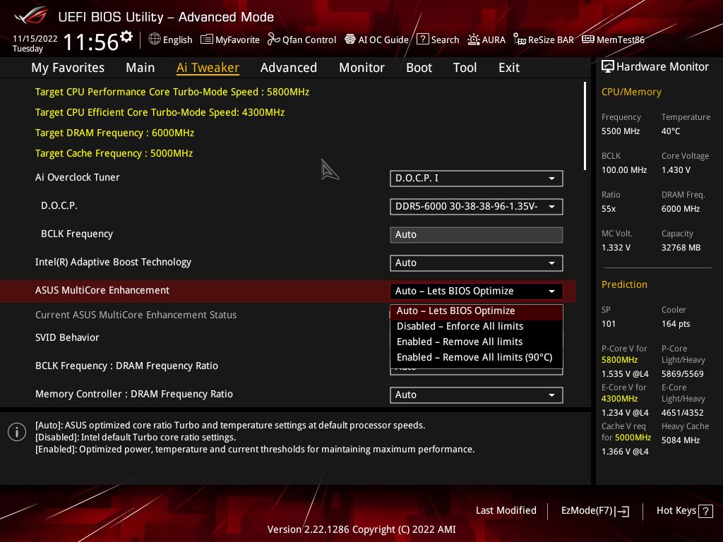Expand the Ai Overclock Tuner dropdown
Image resolution: width=723 pixels, height=542 pixels.
tap(477, 179)
